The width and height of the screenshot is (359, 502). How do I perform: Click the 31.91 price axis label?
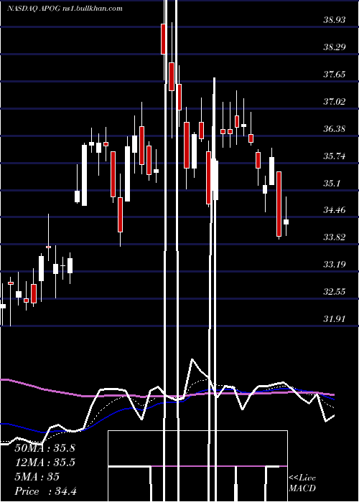tap(335, 319)
